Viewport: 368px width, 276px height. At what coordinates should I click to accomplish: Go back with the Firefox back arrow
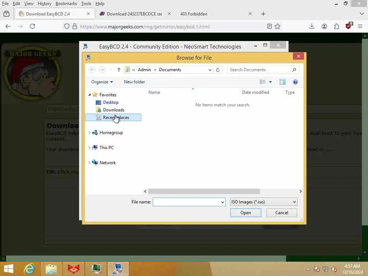[x=8, y=26]
